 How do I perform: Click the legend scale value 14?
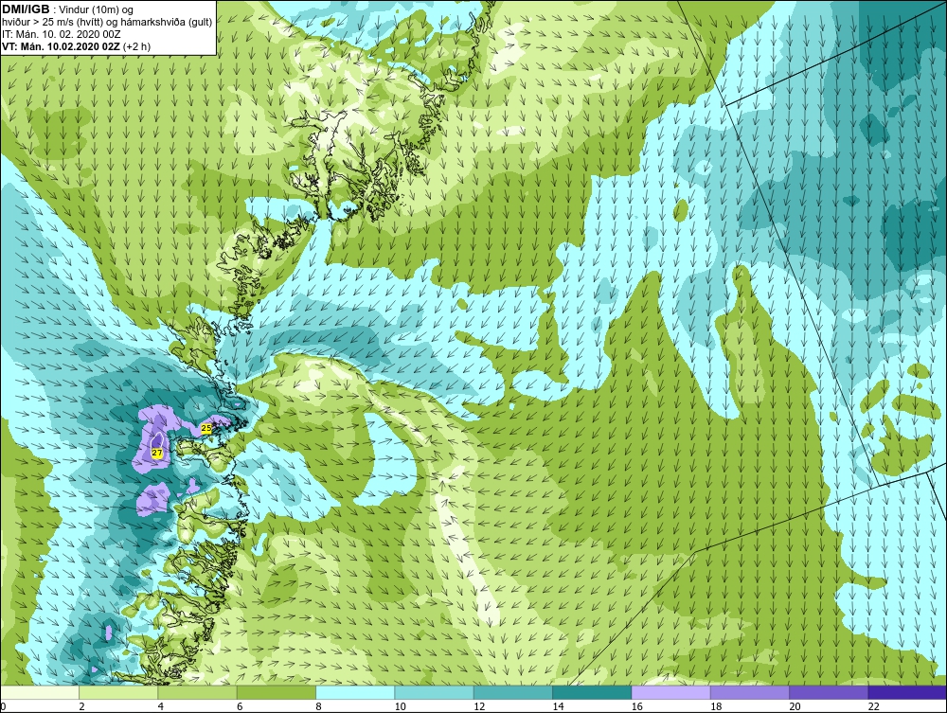558,707
